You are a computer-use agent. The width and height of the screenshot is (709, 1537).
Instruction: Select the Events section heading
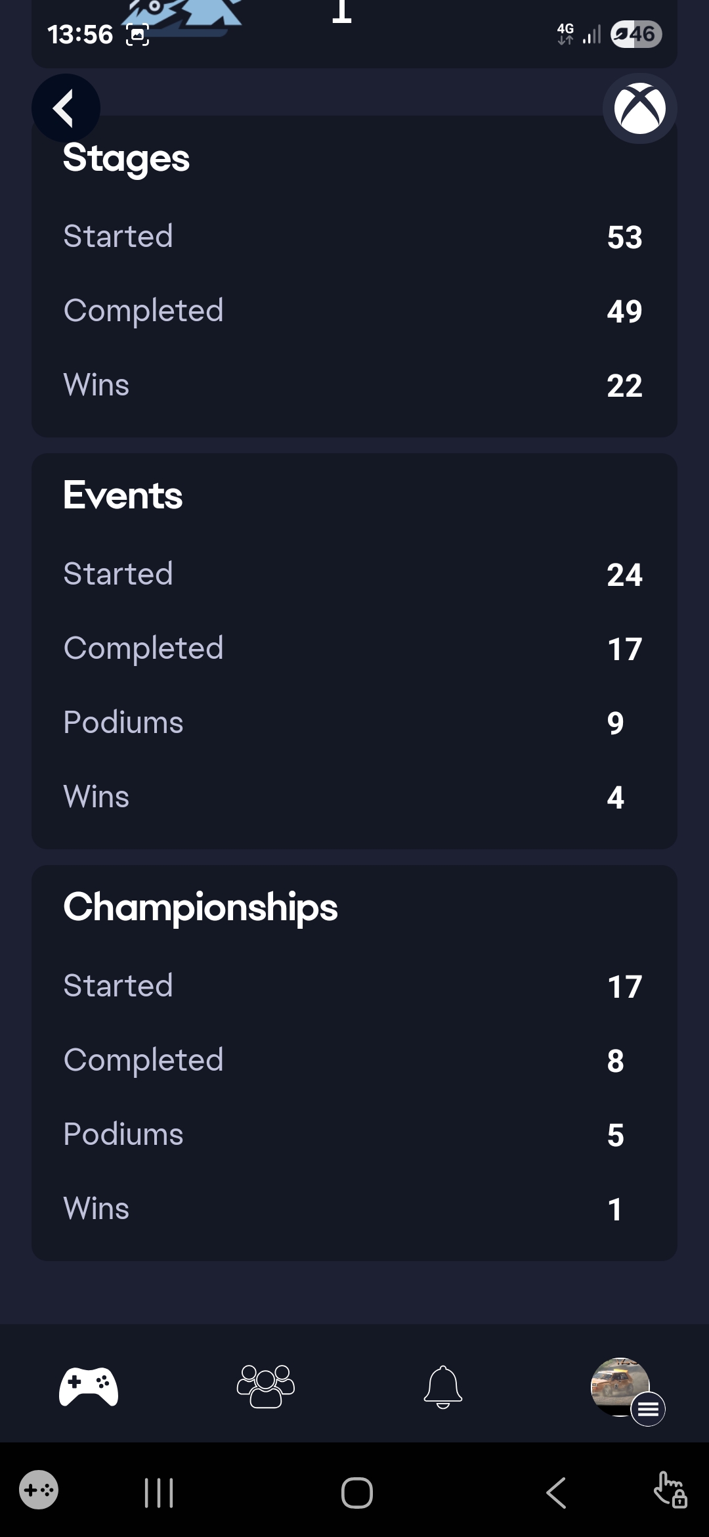pos(123,495)
